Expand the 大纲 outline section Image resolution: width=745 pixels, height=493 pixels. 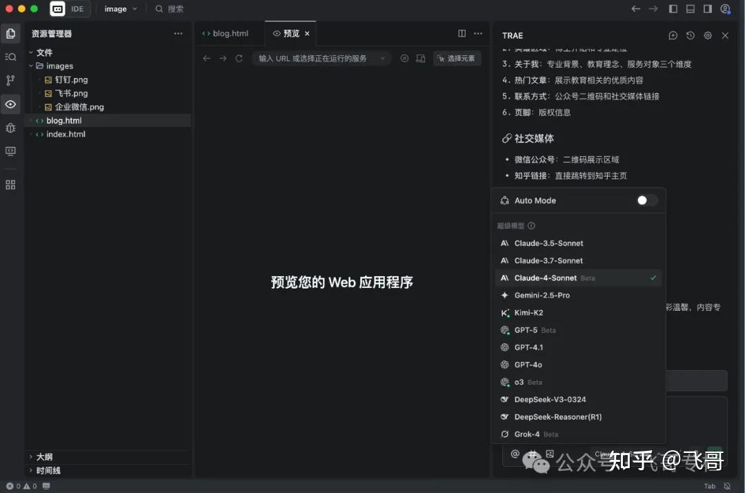(x=31, y=457)
